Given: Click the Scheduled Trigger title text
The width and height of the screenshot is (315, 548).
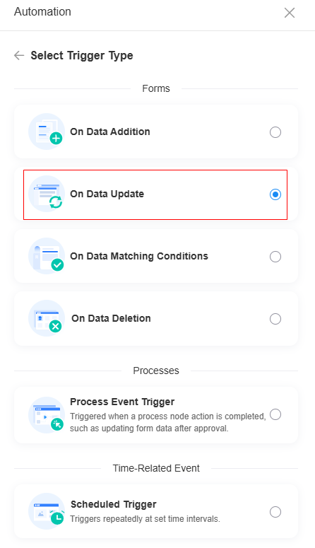Looking at the screenshot, I should point(114,504).
